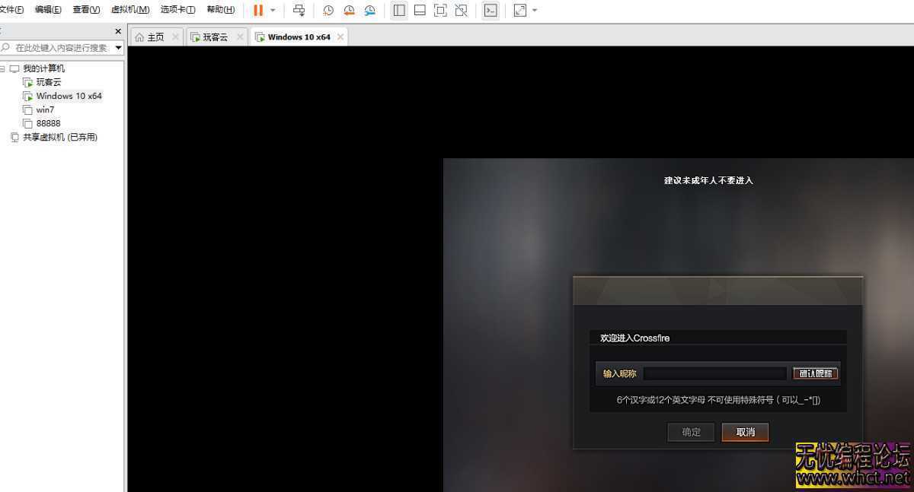
Task: Click the 取消 button in Crossfire dialog
Action: coord(745,432)
